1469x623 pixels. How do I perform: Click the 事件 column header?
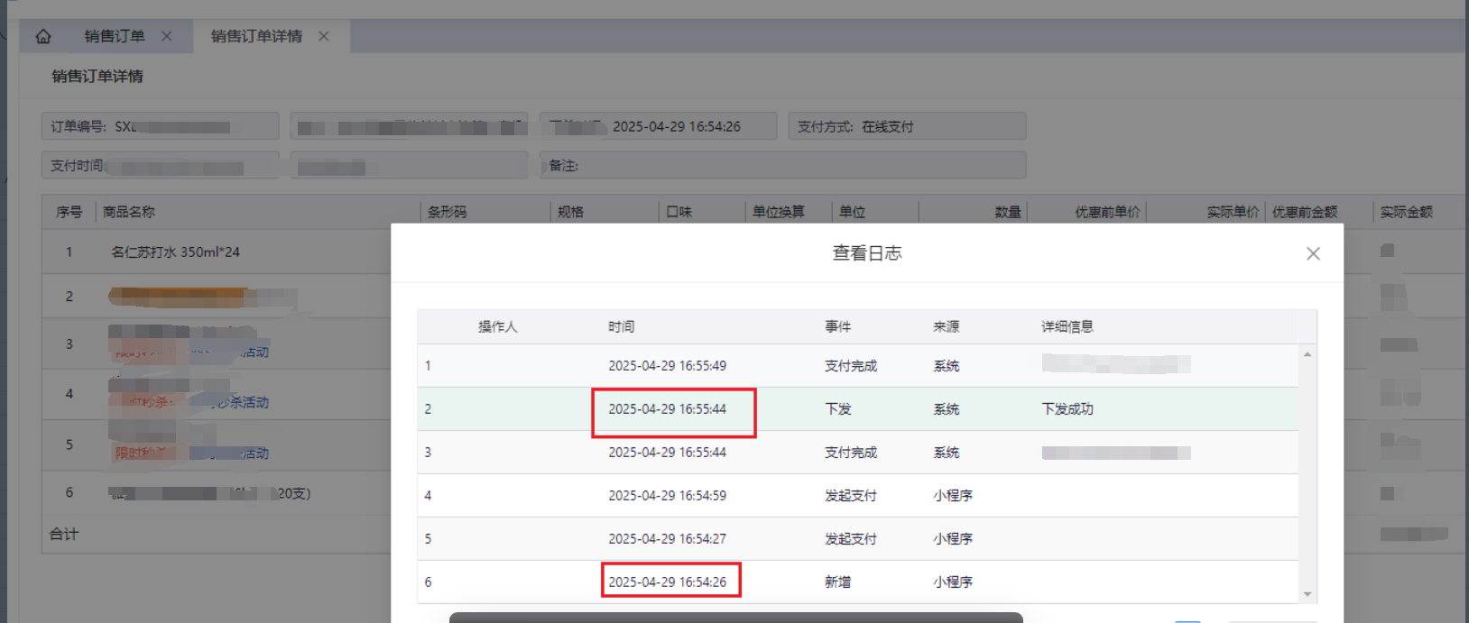837,326
